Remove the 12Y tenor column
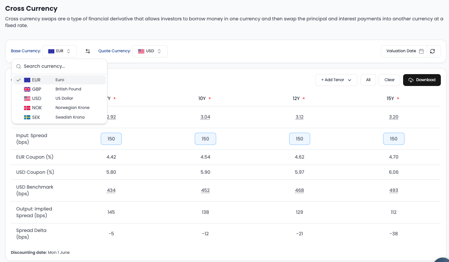The image size is (449, 262). coord(304,98)
